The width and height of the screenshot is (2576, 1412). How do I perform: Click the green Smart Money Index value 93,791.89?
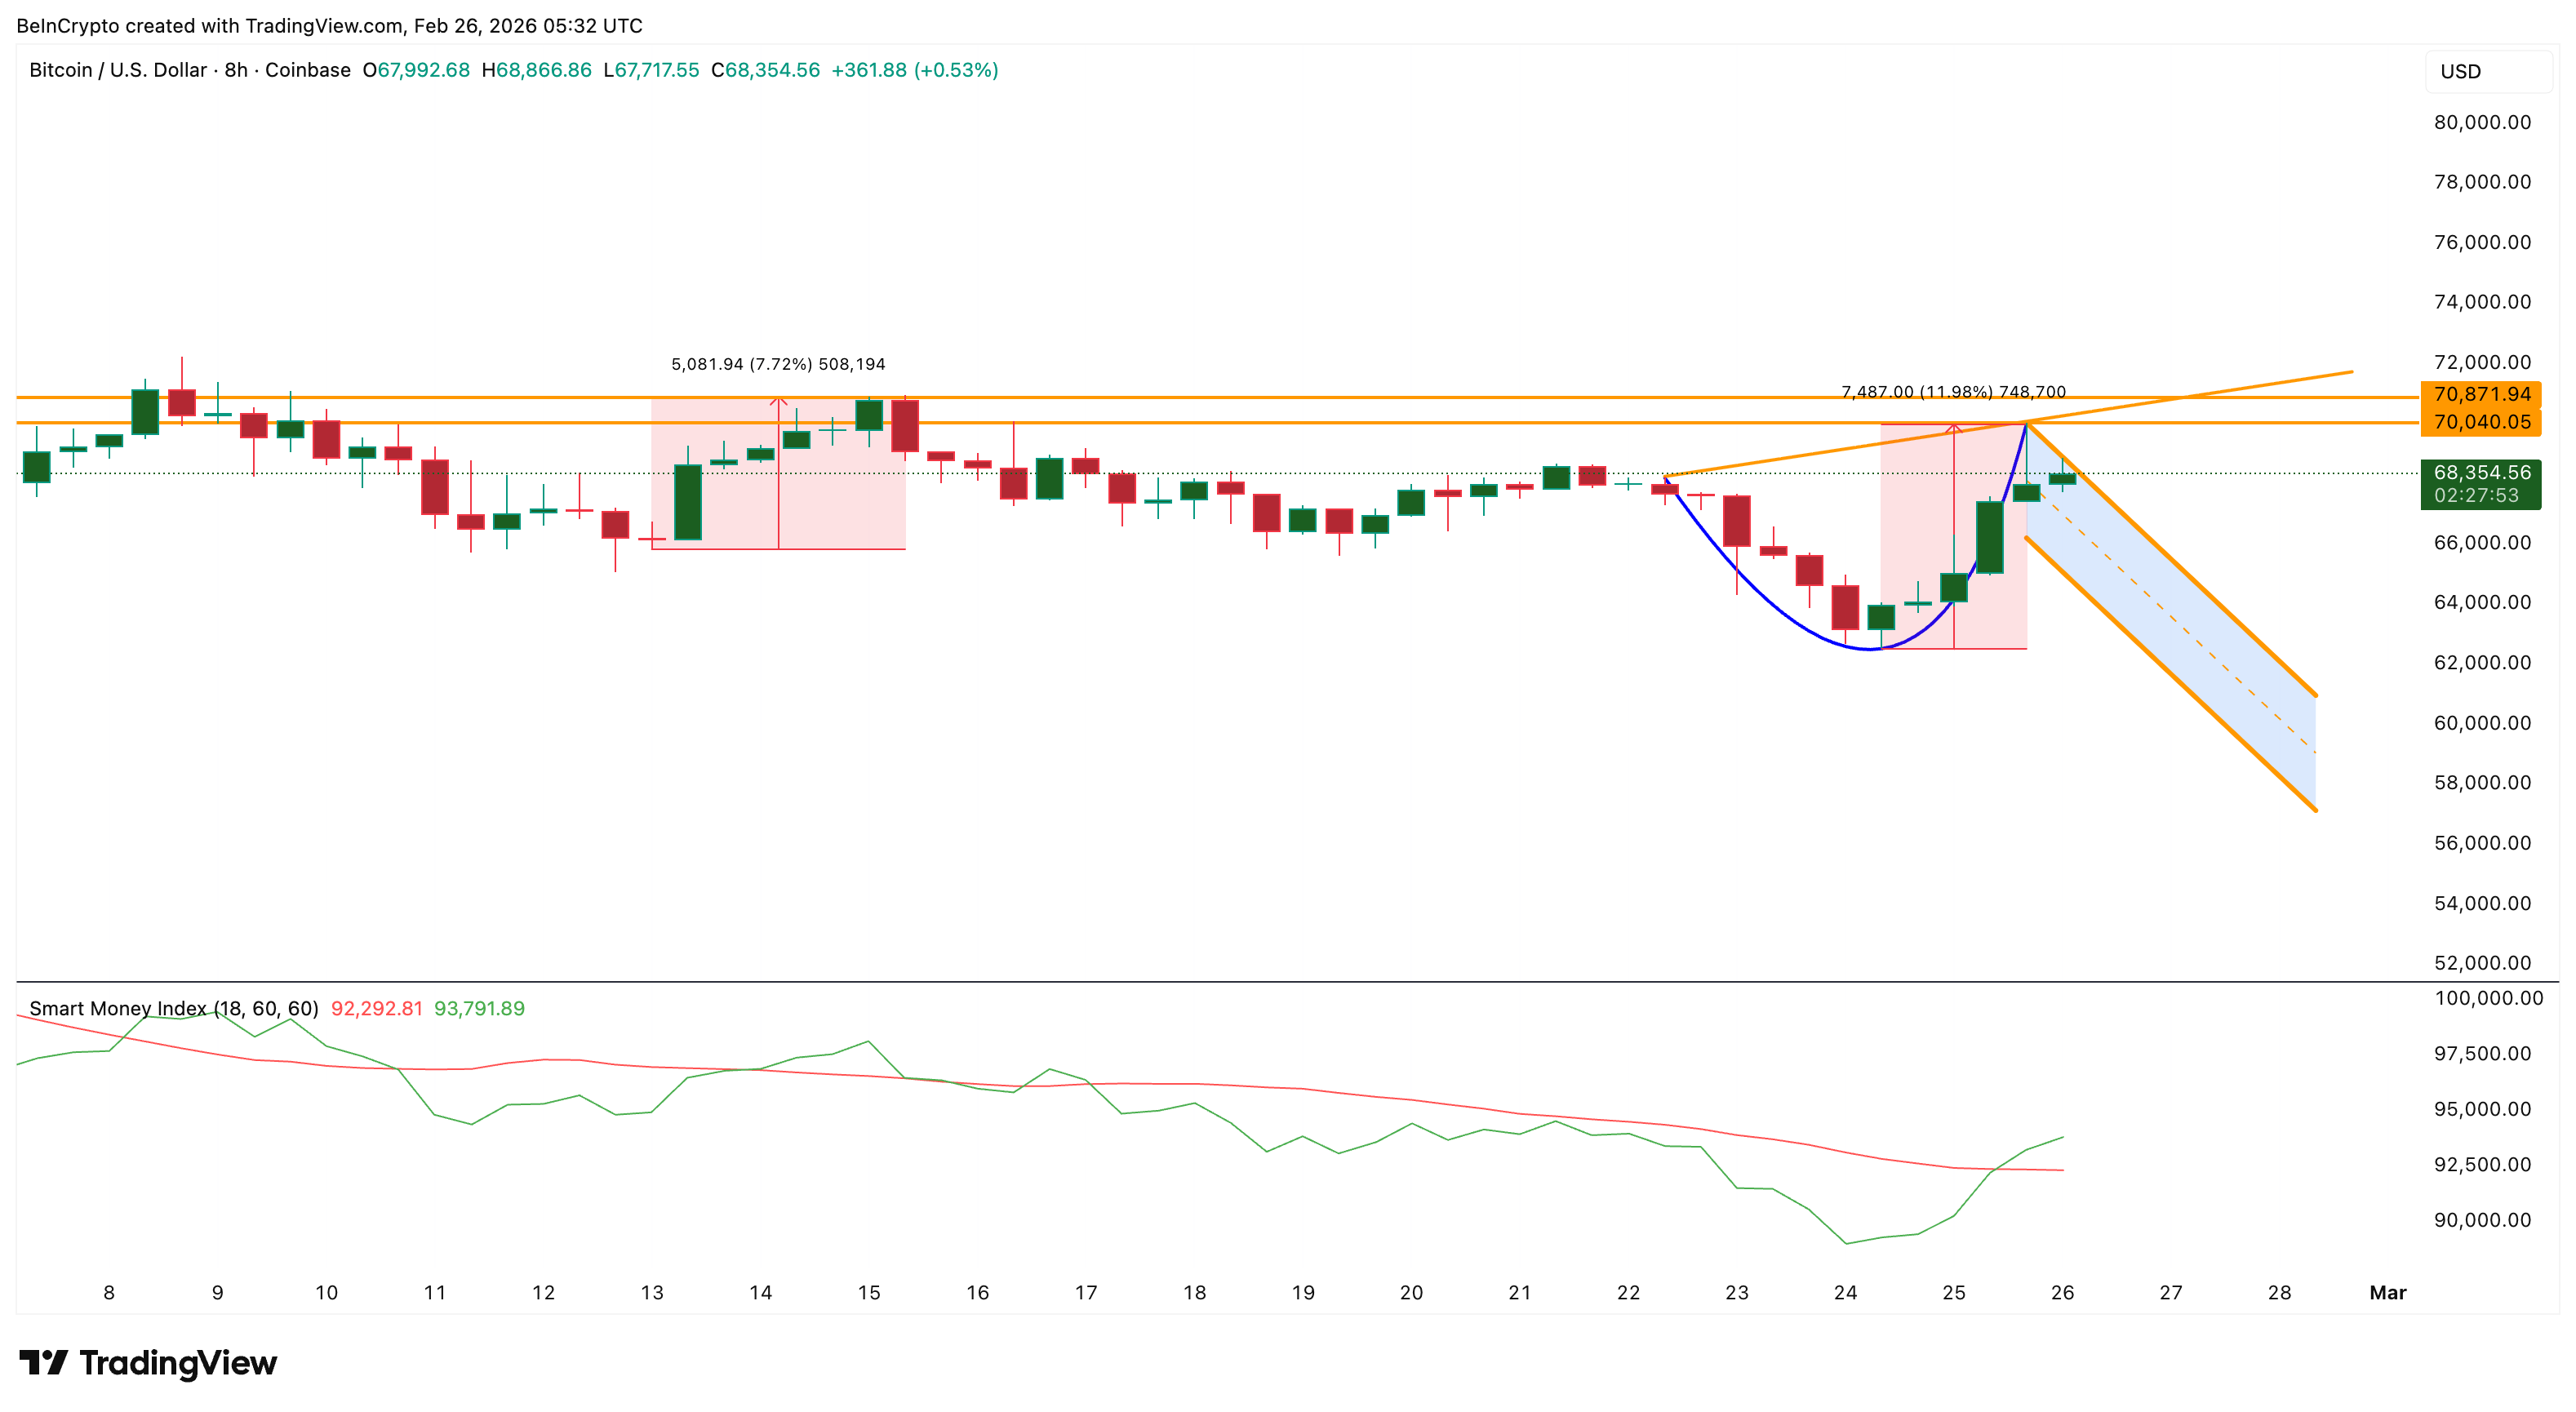[479, 1008]
